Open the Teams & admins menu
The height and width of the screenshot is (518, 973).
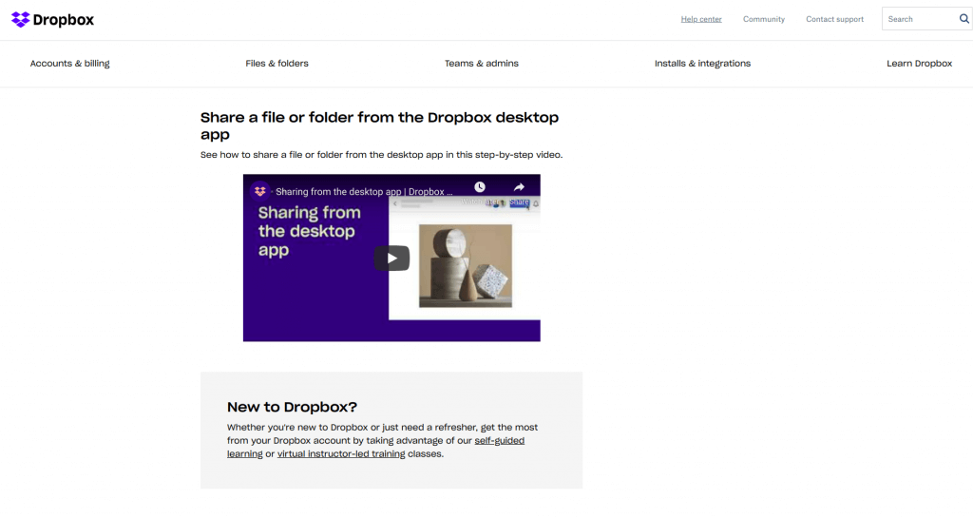[482, 64]
